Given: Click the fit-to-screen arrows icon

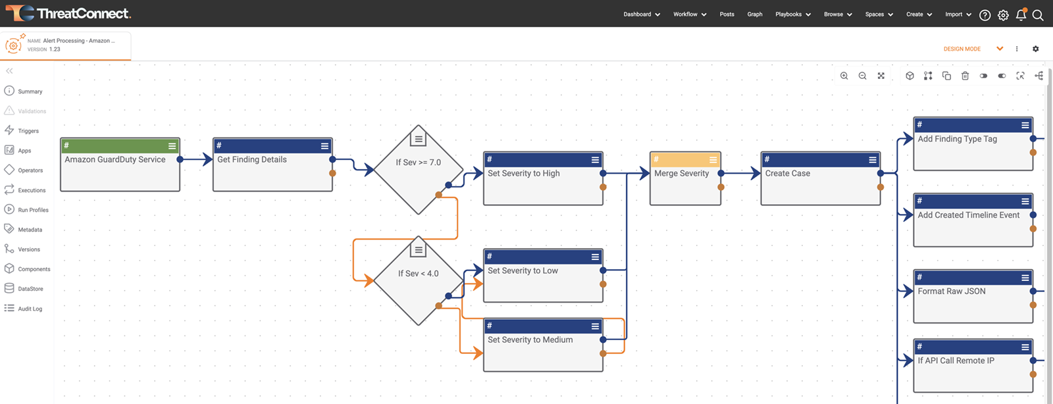Looking at the screenshot, I should pyautogui.click(x=881, y=76).
